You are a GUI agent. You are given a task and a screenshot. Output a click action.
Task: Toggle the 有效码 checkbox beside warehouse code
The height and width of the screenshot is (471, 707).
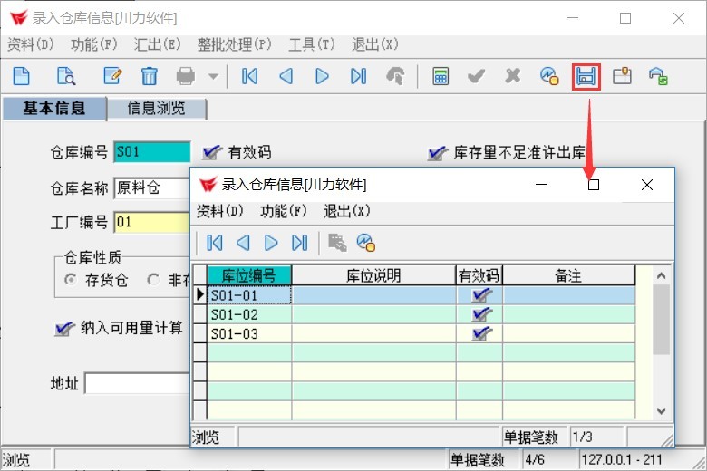click(212, 152)
